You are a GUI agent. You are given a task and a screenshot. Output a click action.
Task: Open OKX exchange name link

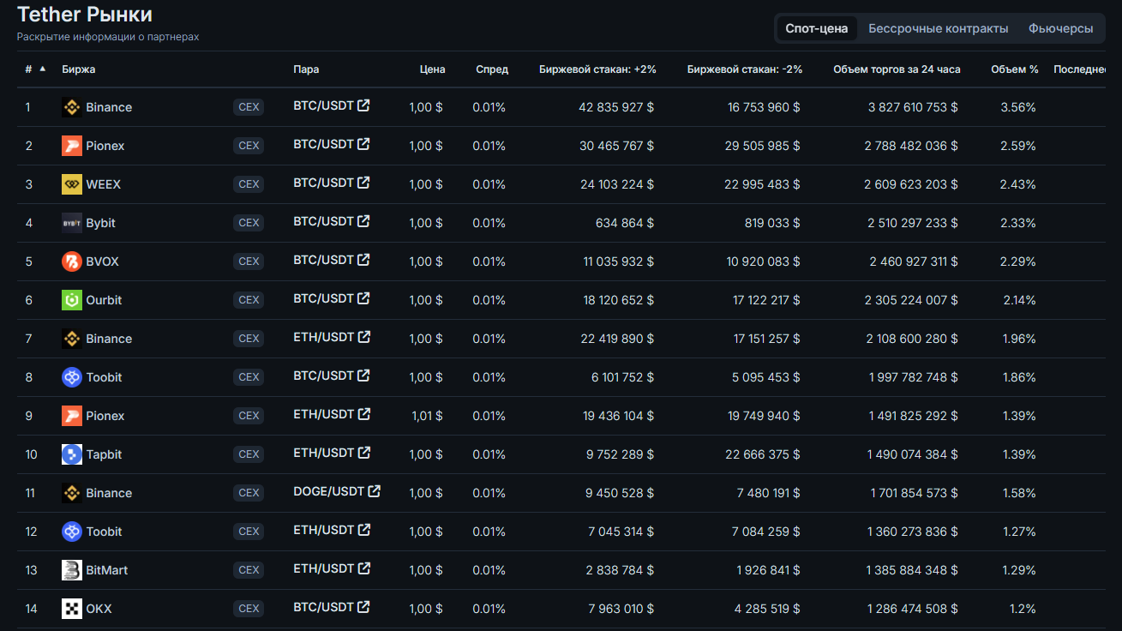tap(99, 609)
